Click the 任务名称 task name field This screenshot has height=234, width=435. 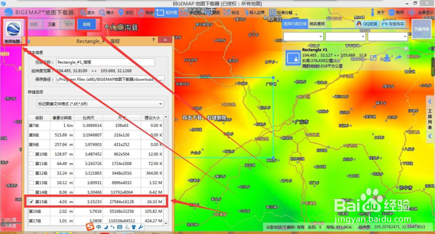[x=105, y=63]
